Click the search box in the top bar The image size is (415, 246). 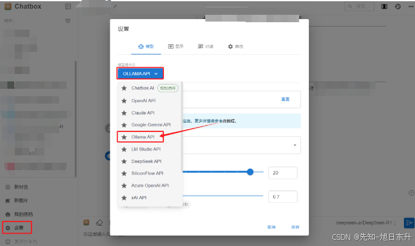359,6
